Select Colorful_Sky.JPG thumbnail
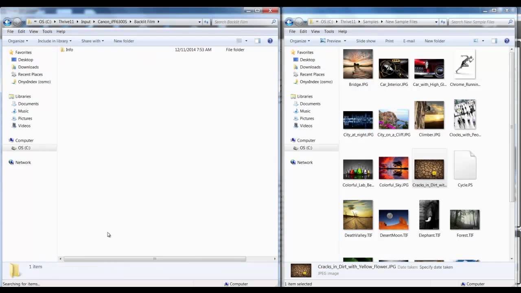 click(x=393, y=168)
